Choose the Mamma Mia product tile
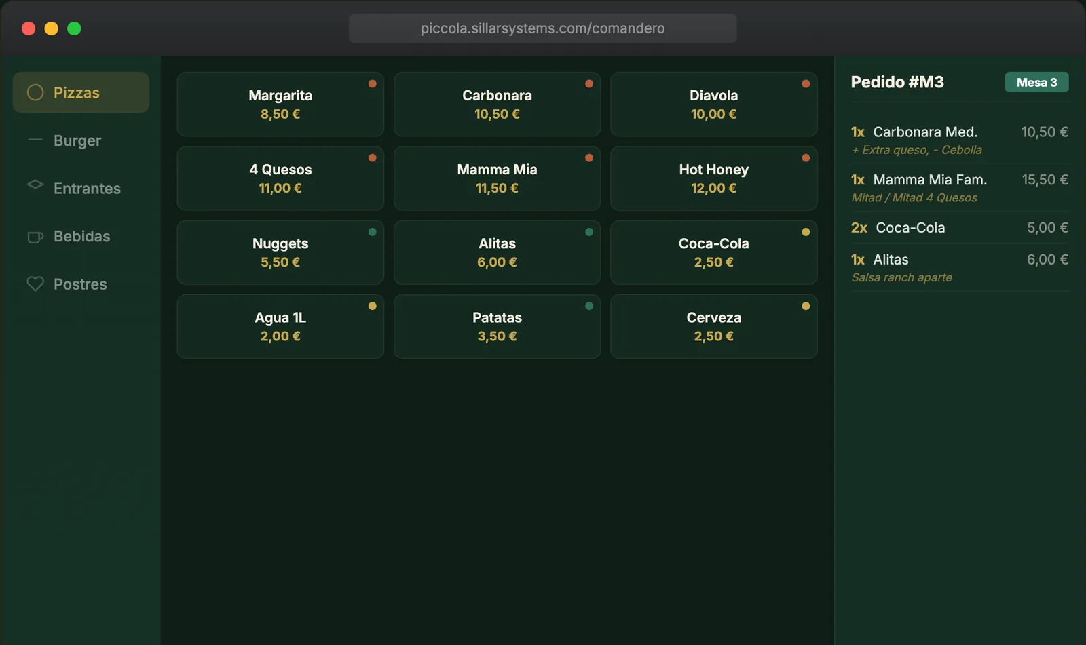The width and height of the screenshot is (1086, 645). point(497,178)
